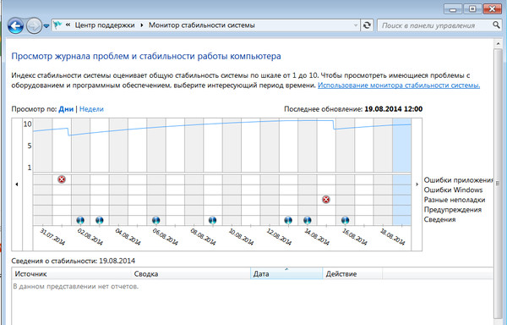Select Монитор стабильности системы breadcrumb item
507x325 pixels.
click(x=202, y=25)
